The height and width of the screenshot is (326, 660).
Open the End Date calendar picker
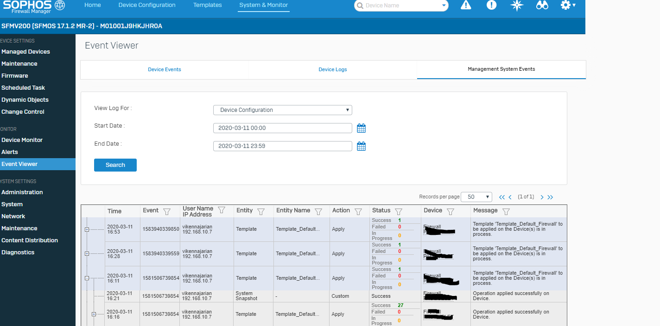click(362, 146)
